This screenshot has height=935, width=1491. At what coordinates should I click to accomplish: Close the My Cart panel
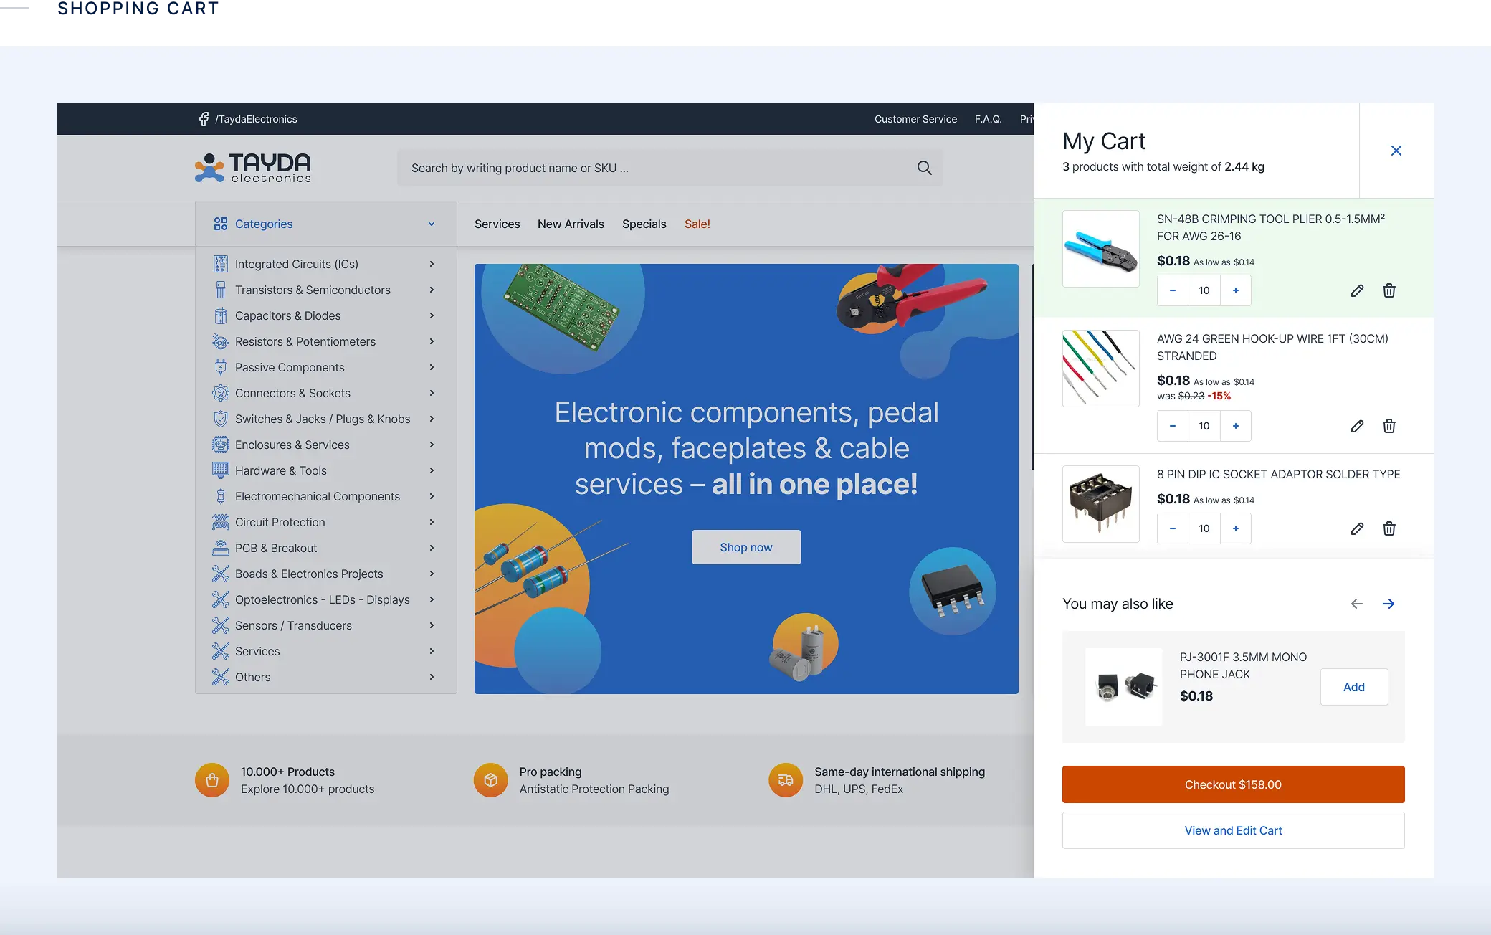[x=1396, y=151]
